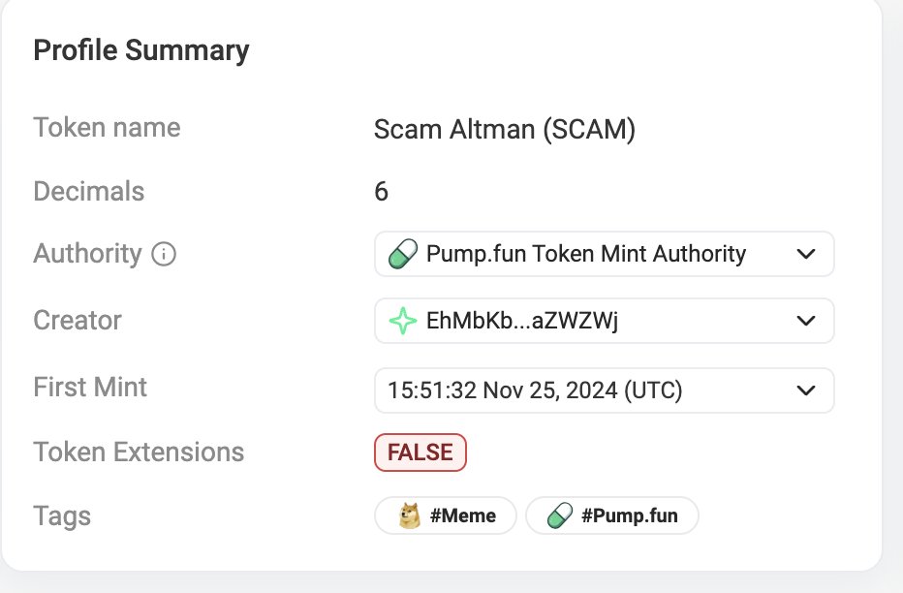903x593 pixels.
Task: Expand the Authority dropdown chevron
Action: tap(806, 254)
